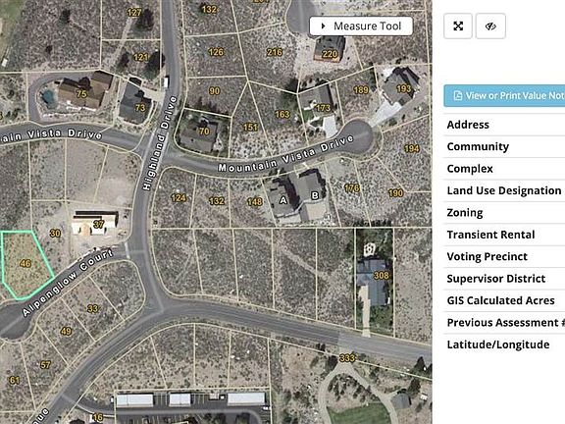Click View or Print Value Notice button
Screen dimensions: 565x424
[504, 95]
